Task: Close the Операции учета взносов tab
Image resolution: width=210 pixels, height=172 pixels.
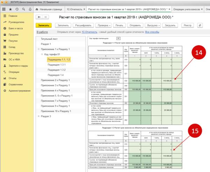Action: tap(202, 9)
